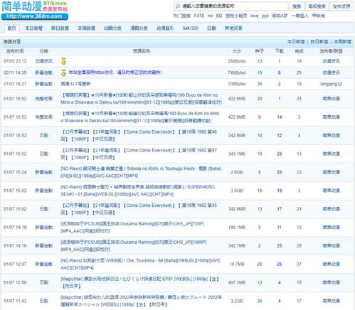Open the Ore, Tsushima 69 torrent link
This screenshot has width=355, height=310.
140,264
